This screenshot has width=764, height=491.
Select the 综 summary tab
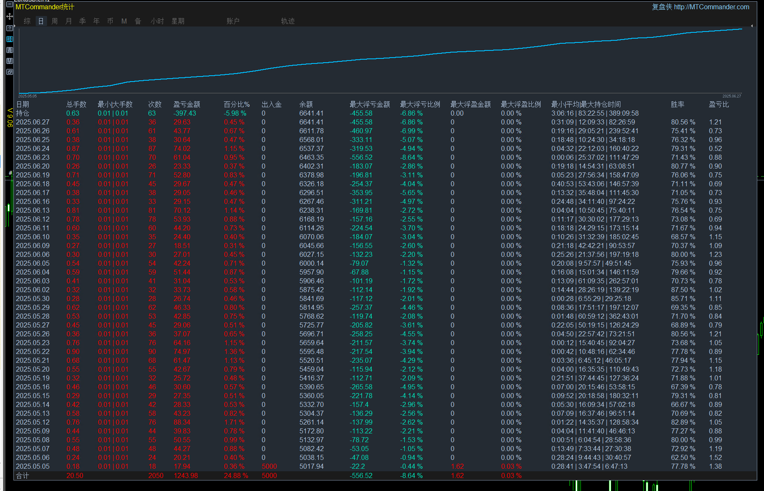(x=27, y=21)
